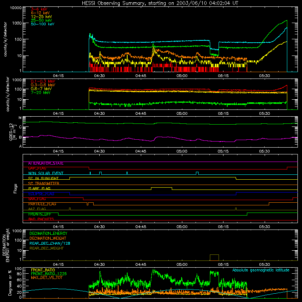Select the blue ECLIPSE_FLAG label
This screenshot has height=302, width=302.
click(41, 194)
